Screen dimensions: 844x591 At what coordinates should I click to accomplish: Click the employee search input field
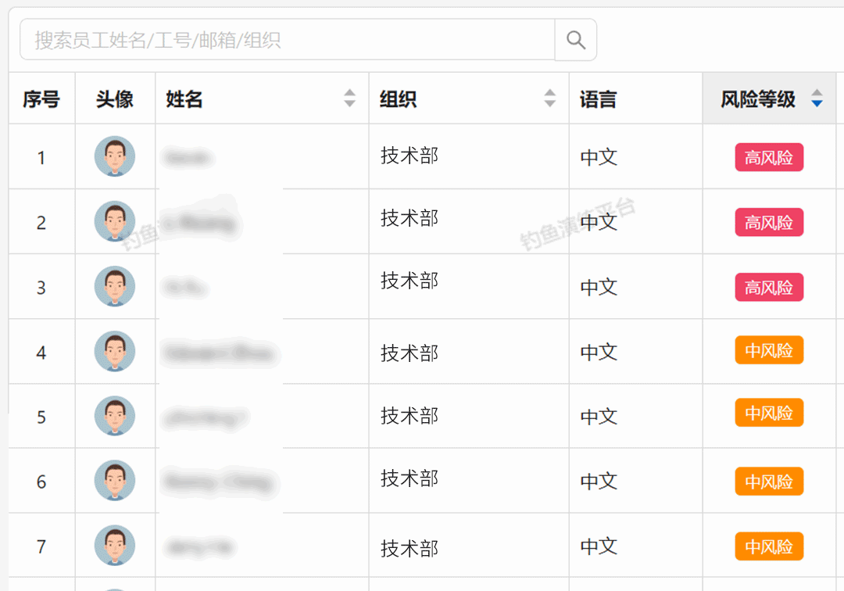pos(287,40)
